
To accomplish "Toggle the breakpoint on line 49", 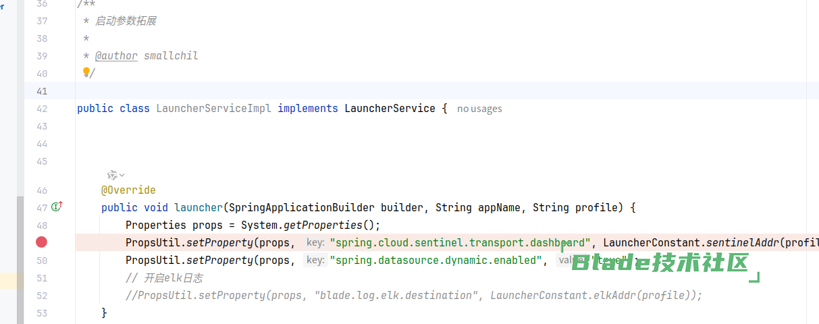I will (42, 242).
